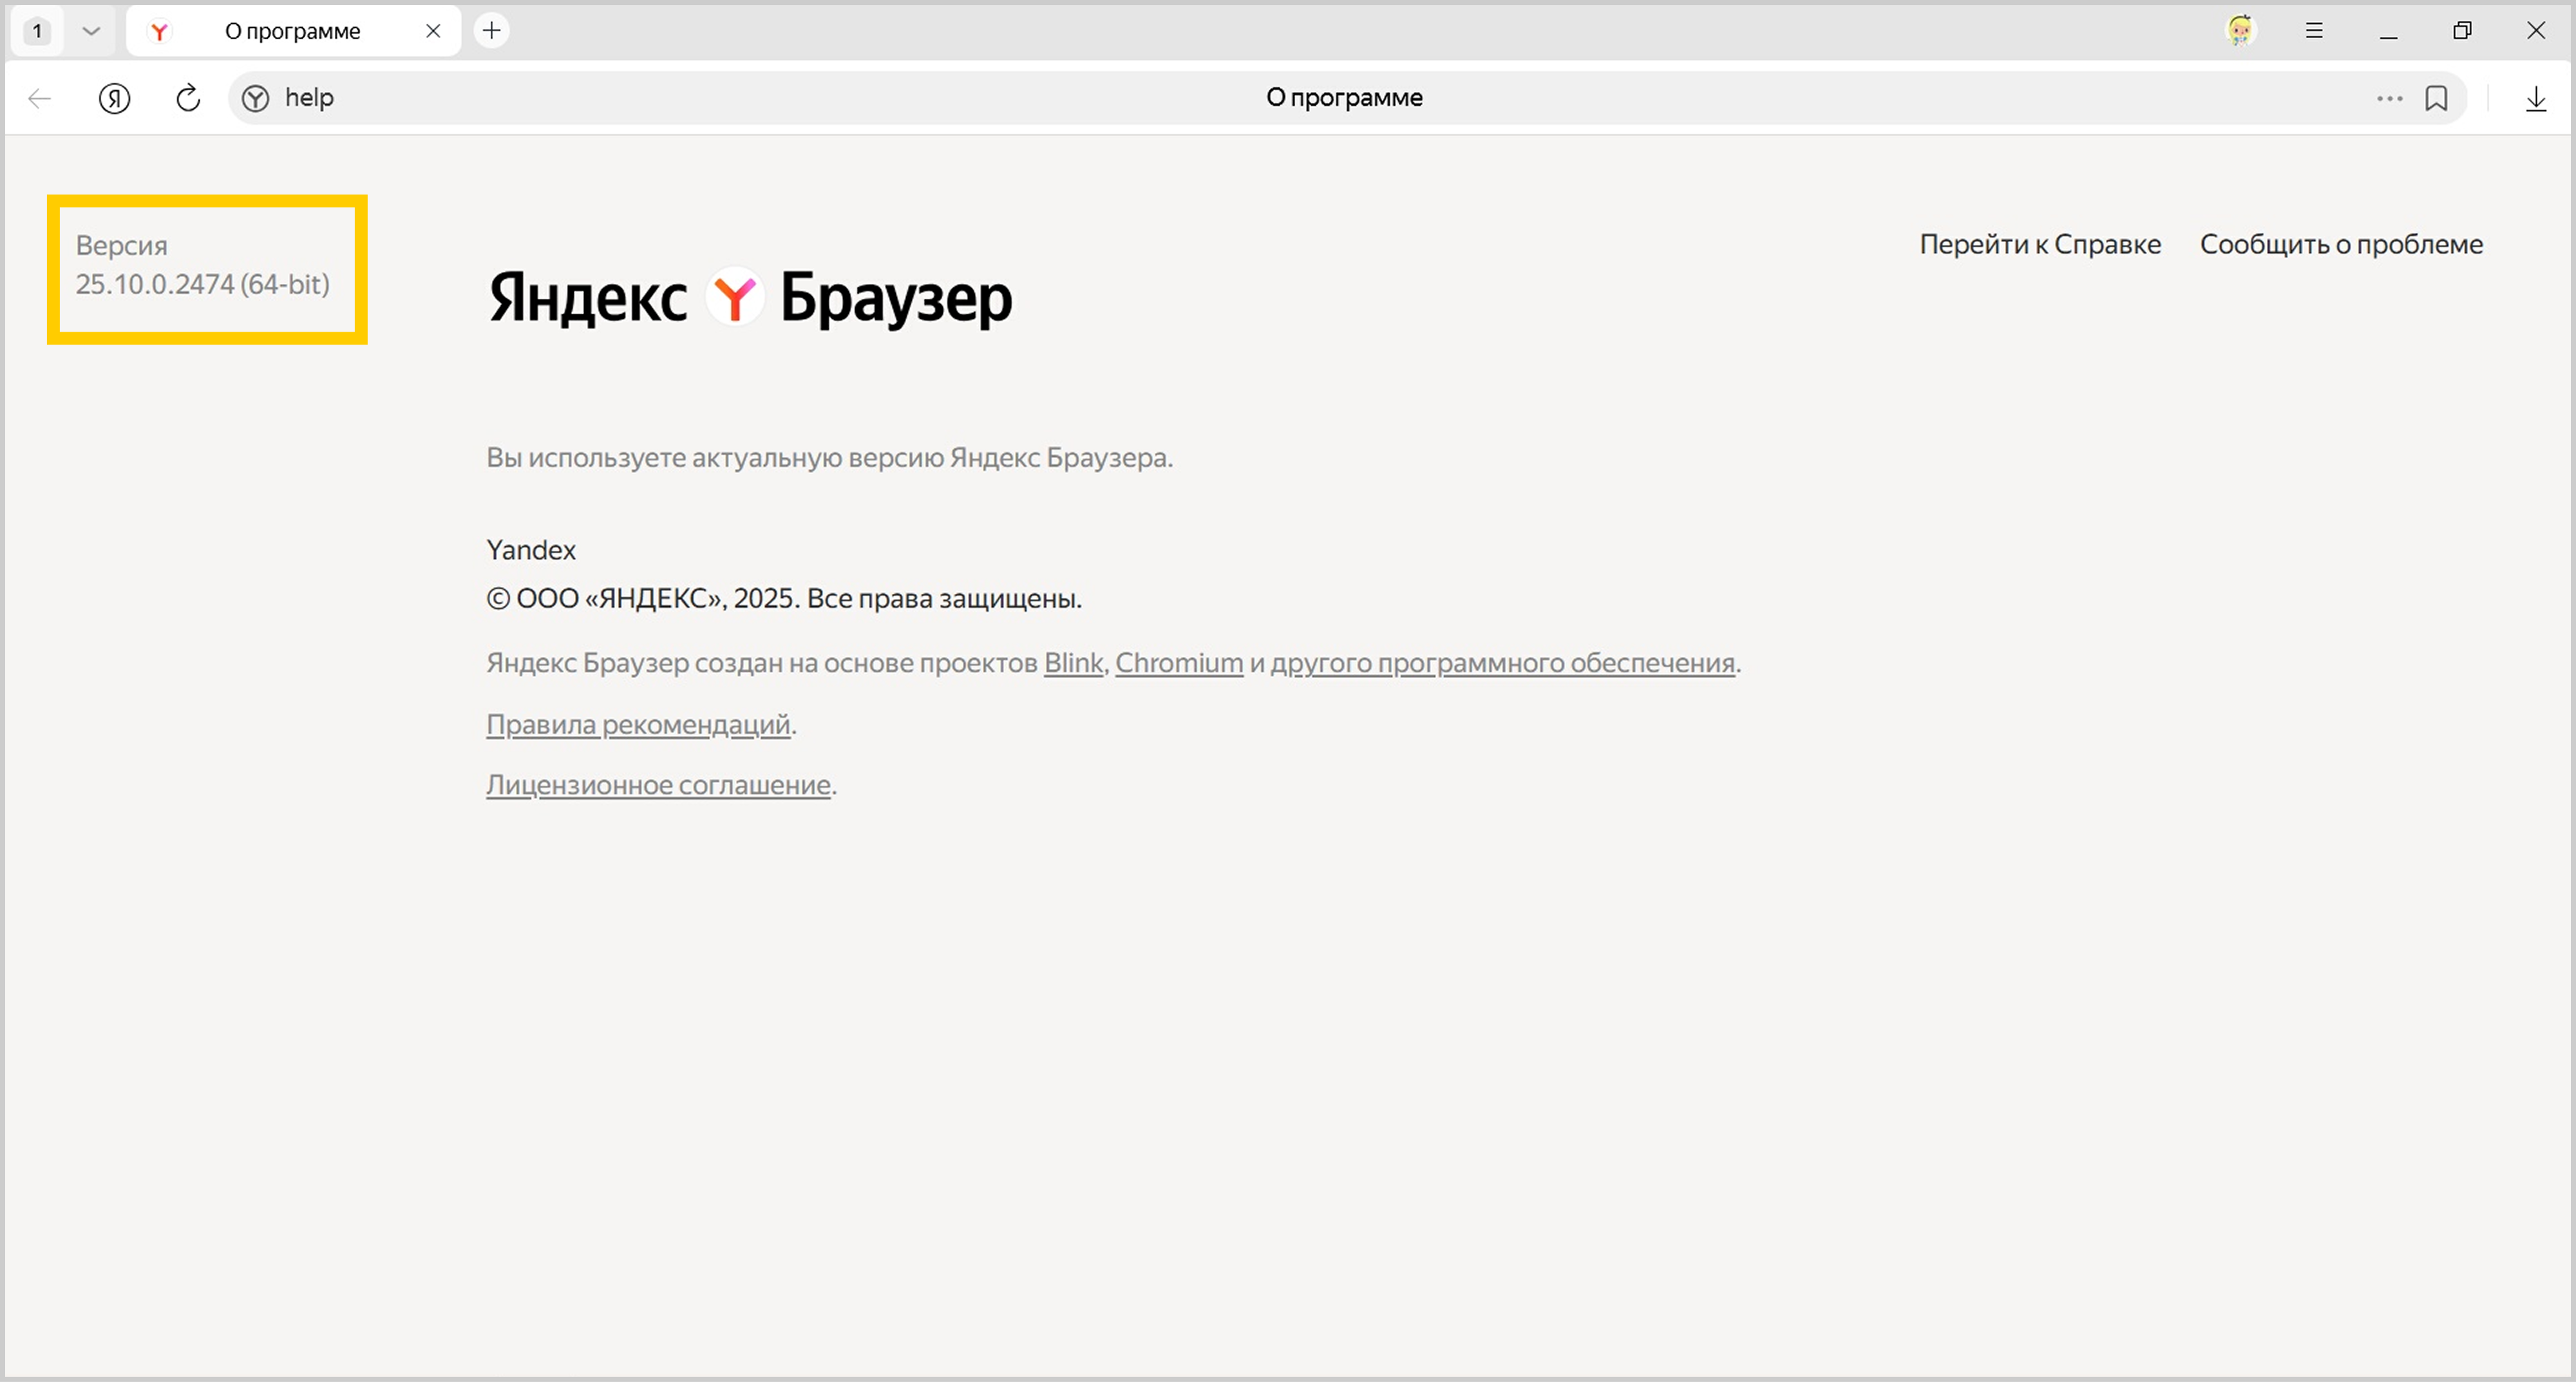Go back with the left arrow

[40, 98]
